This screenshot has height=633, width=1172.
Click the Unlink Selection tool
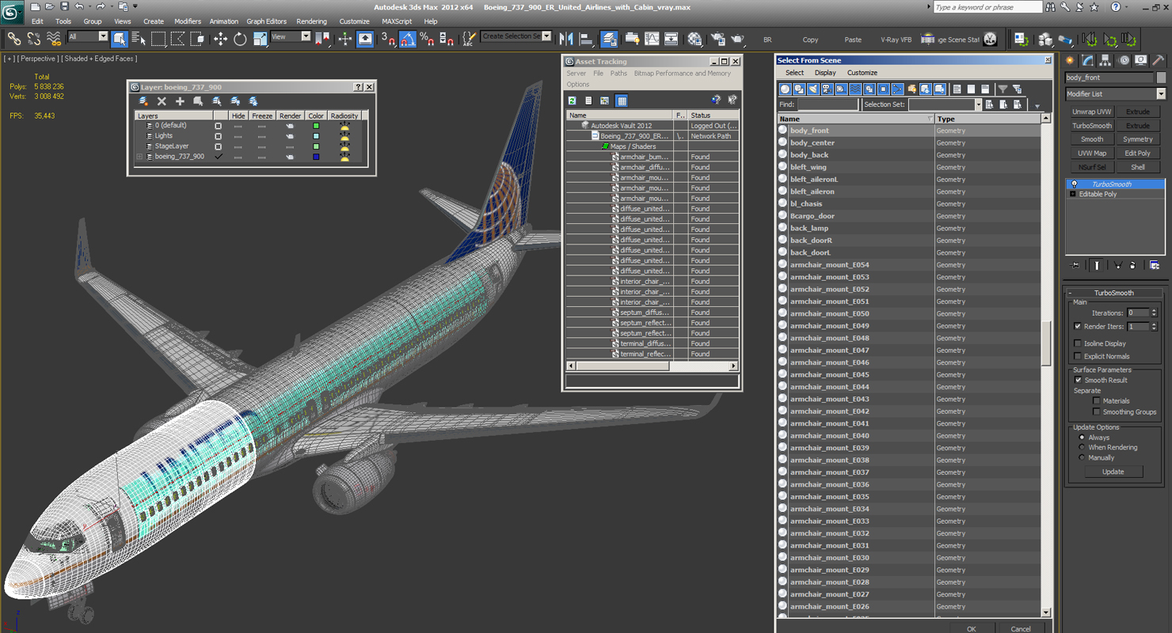[x=34, y=38]
